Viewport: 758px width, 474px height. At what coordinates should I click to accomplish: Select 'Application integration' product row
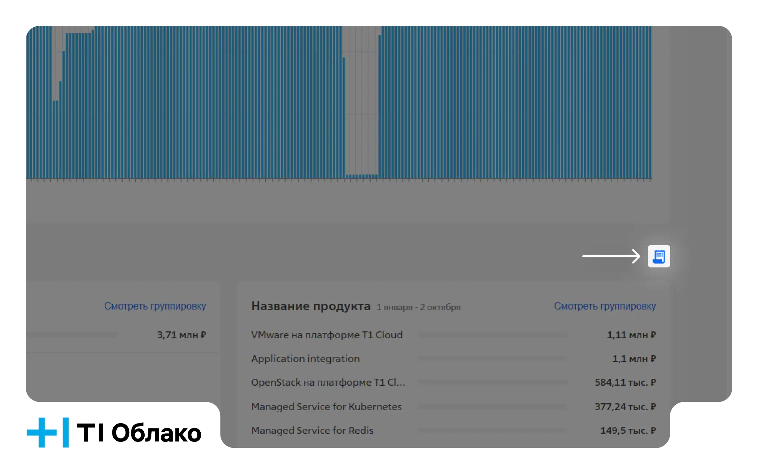click(453, 359)
